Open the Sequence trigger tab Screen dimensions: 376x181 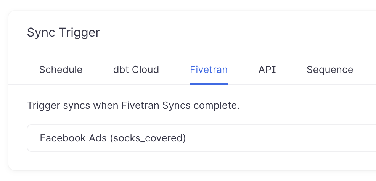click(x=330, y=70)
